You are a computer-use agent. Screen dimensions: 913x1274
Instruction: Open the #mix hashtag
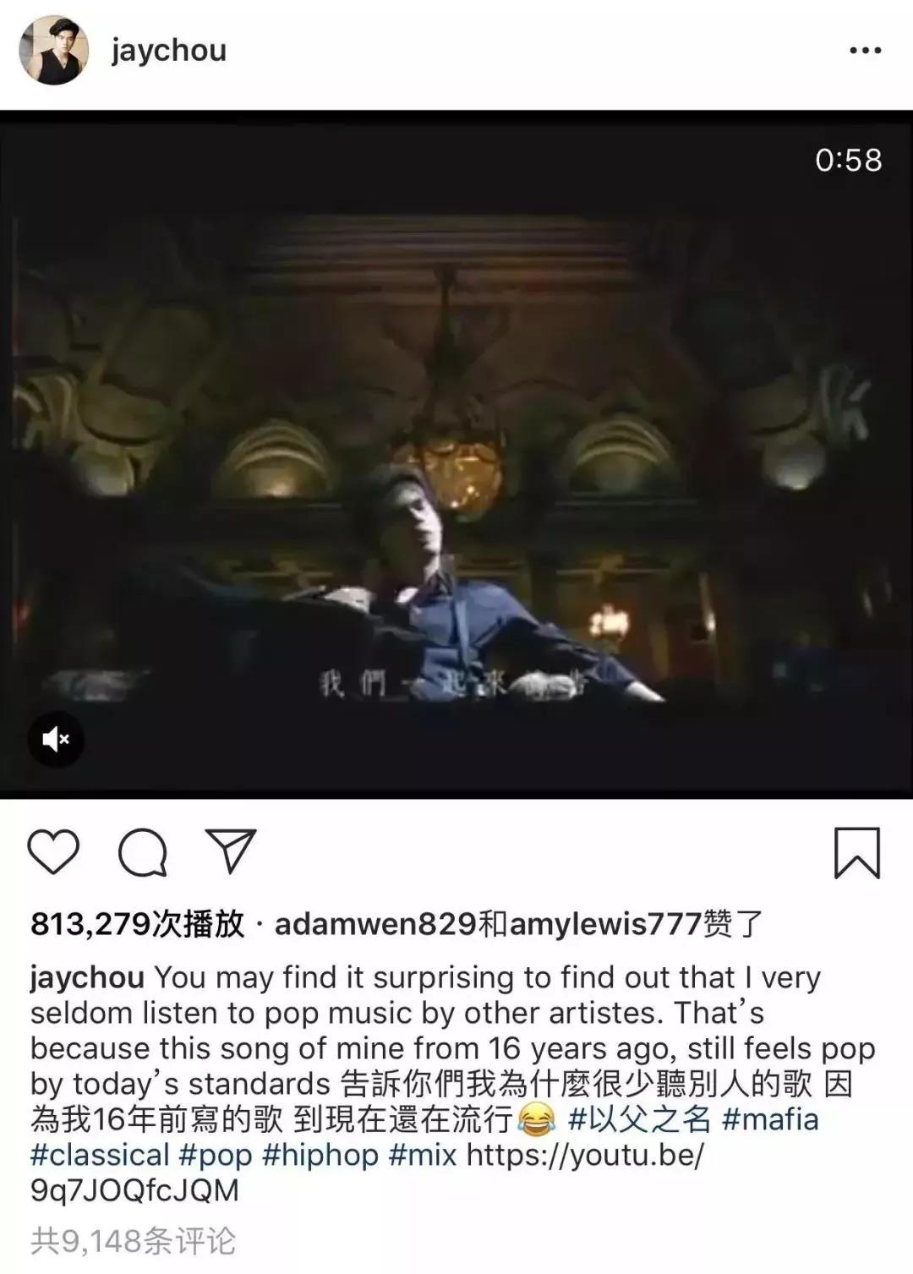423,1155
